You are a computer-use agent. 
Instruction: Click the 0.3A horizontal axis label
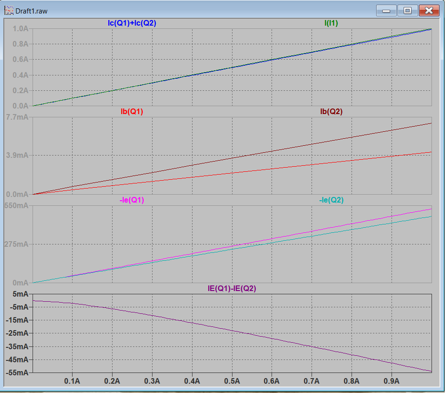152,381
